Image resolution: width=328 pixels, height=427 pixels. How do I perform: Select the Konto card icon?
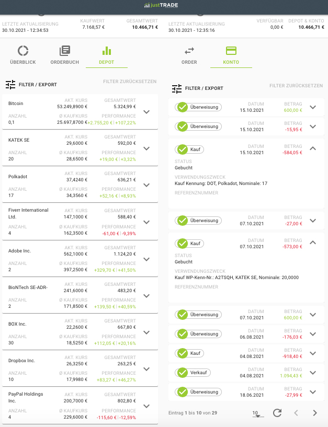tap(231, 51)
